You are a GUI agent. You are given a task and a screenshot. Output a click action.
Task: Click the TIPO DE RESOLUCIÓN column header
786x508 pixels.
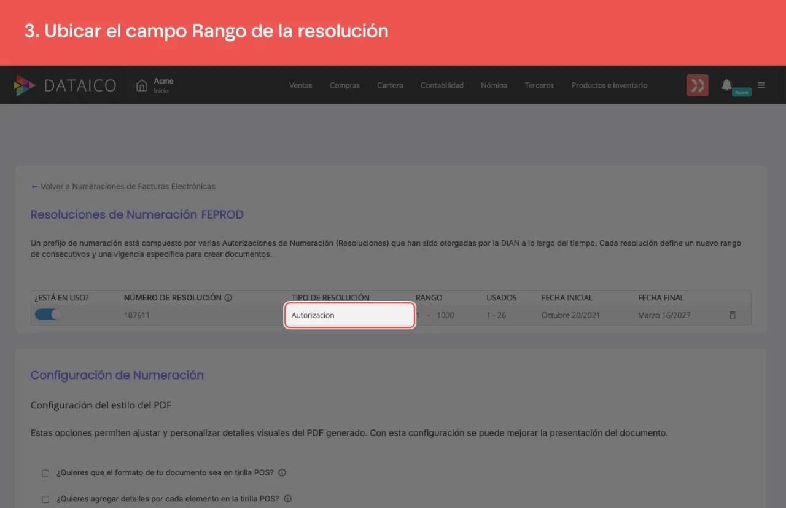click(x=330, y=298)
